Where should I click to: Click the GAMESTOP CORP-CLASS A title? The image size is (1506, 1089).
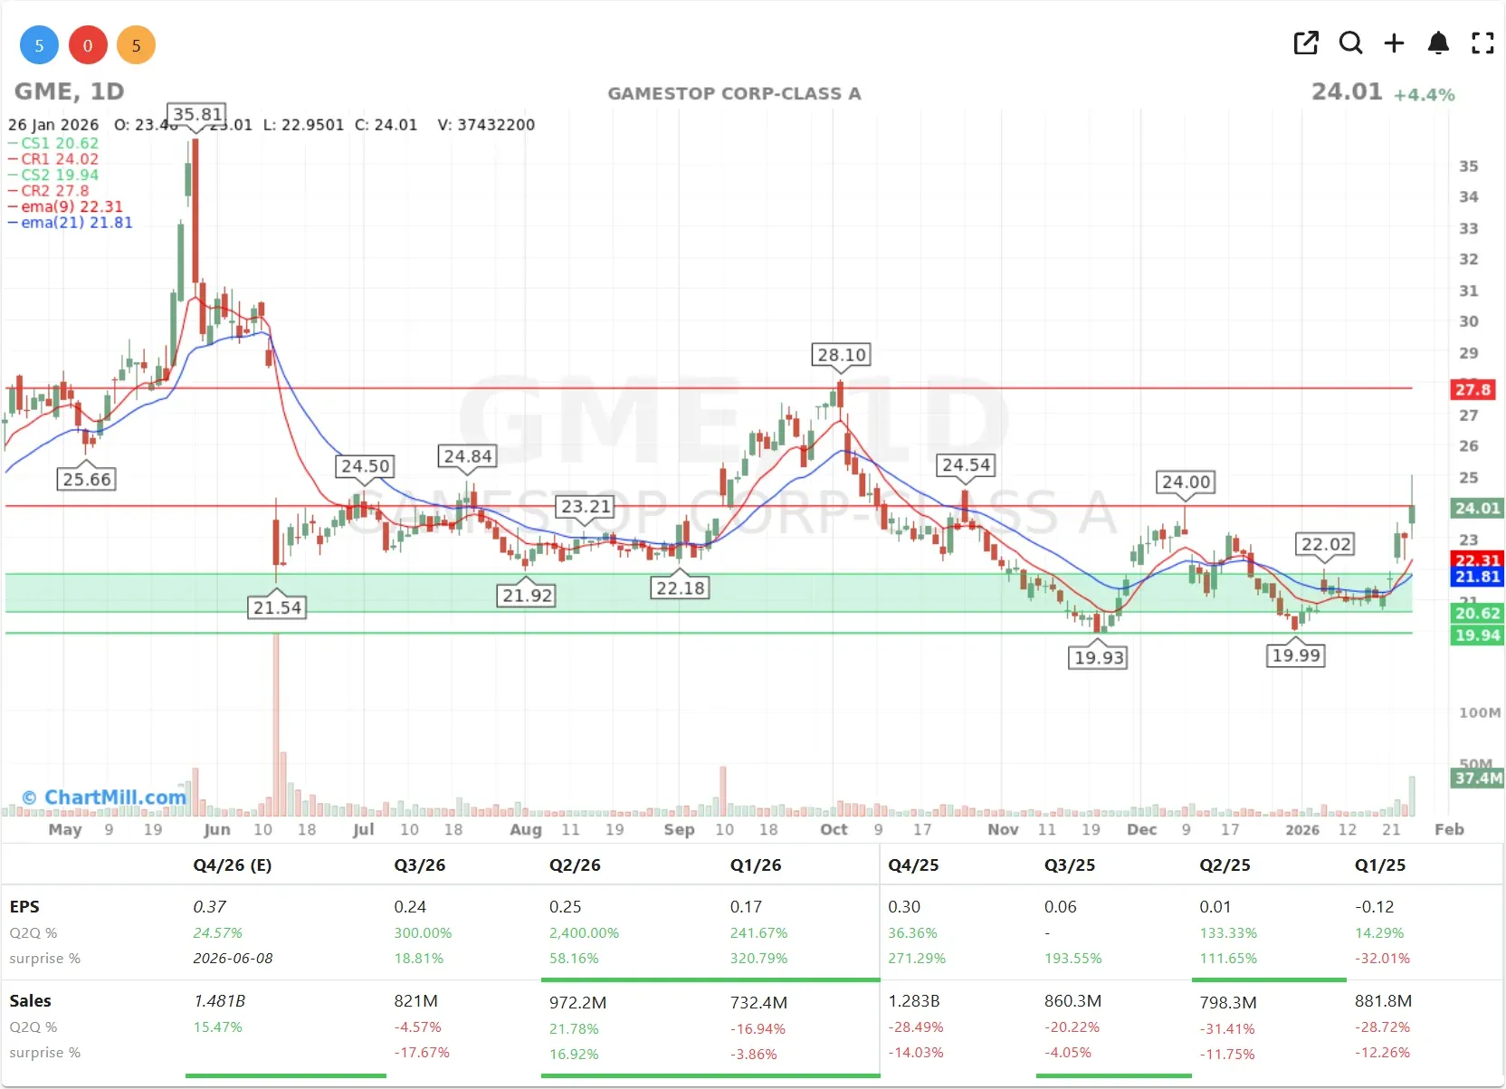pyautogui.click(x=735, y=92)
